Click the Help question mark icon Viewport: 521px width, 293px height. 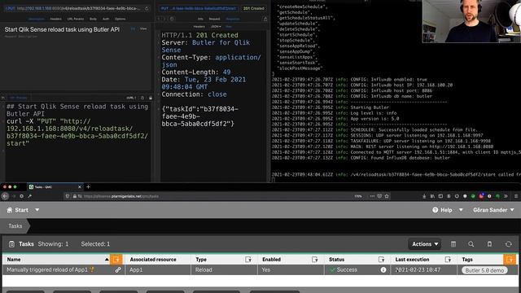[435, 210]
